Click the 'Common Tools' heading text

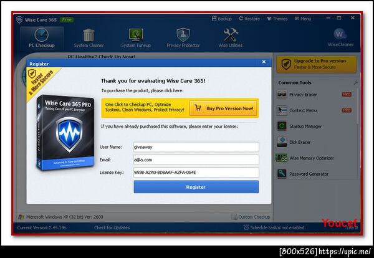(295, 82)
